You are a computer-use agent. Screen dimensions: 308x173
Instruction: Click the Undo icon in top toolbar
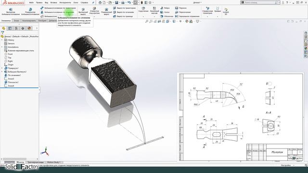tap(129, 2)
